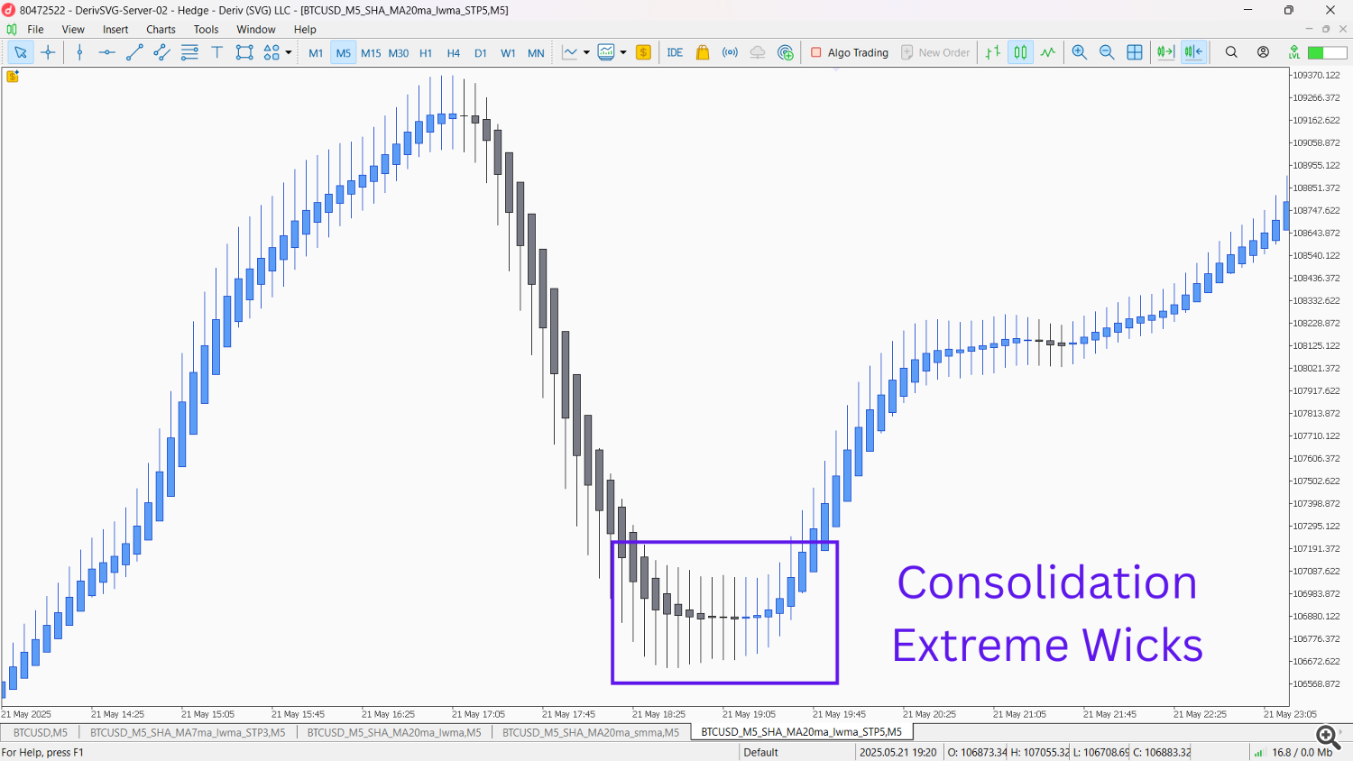
Task: Pick the trendline drawing tool
Action: pyautogui.click(x=134, y=52)
